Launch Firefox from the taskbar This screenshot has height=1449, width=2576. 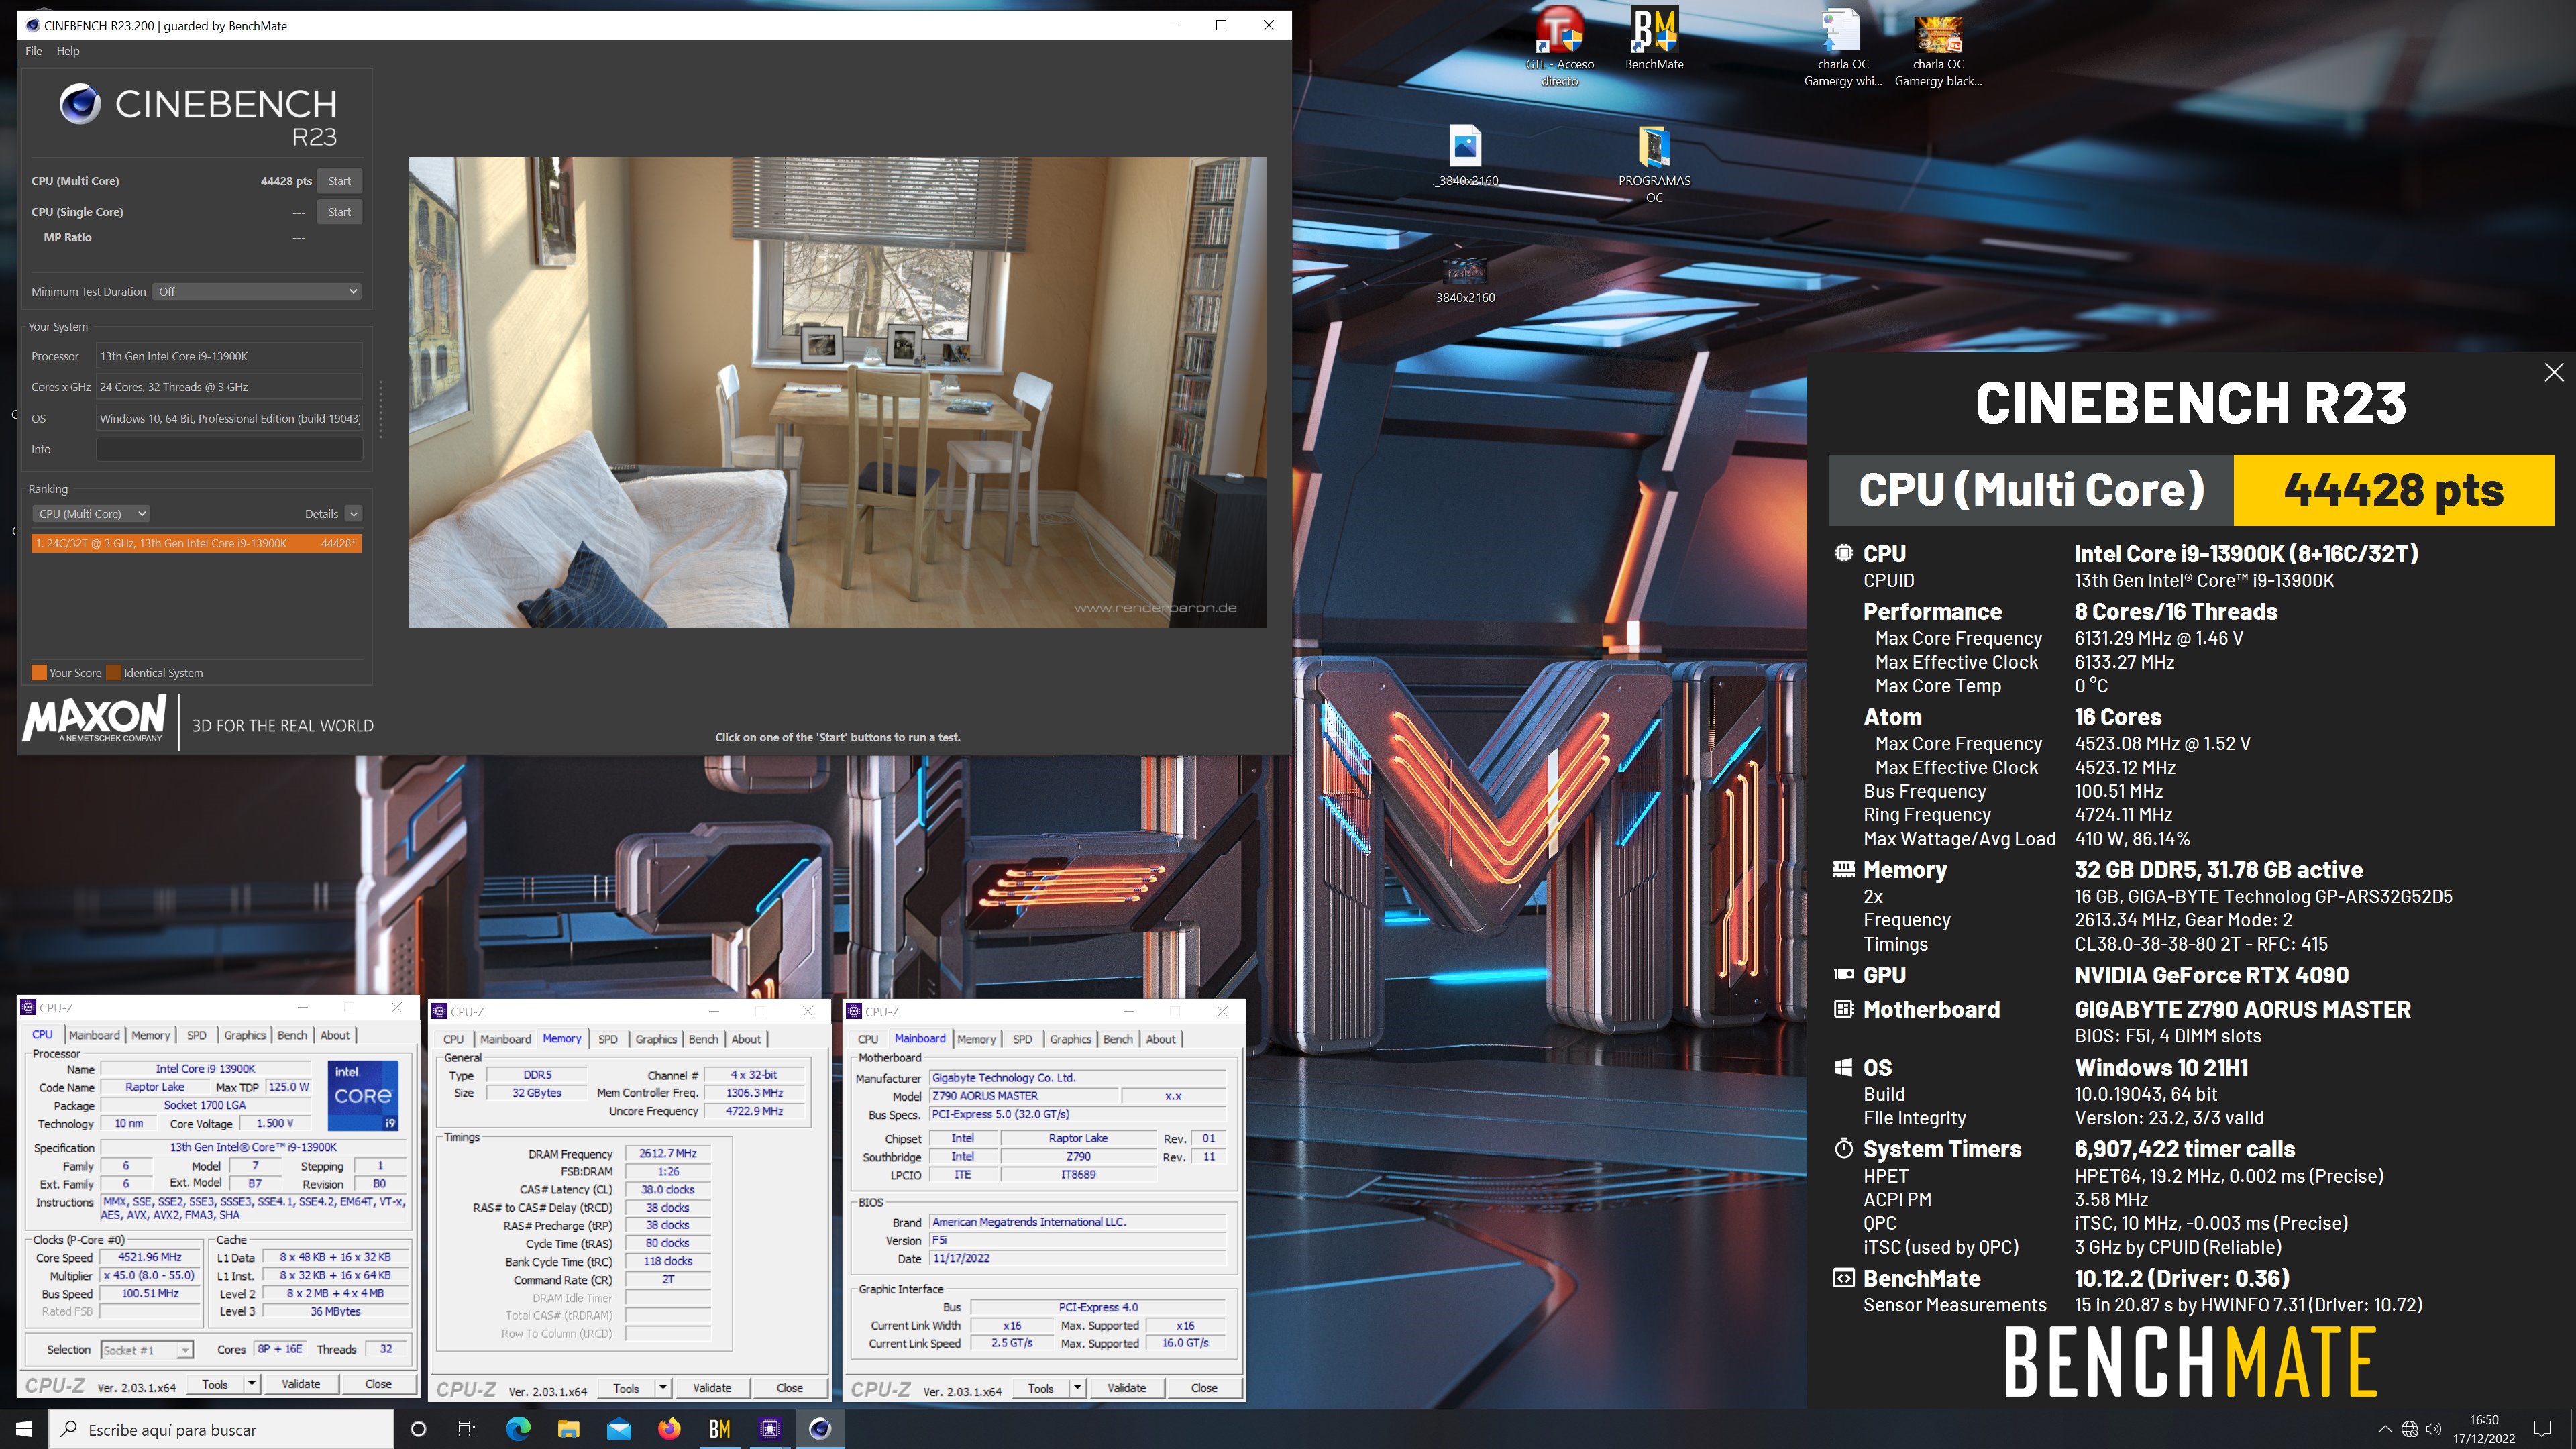coord(669,1429)
